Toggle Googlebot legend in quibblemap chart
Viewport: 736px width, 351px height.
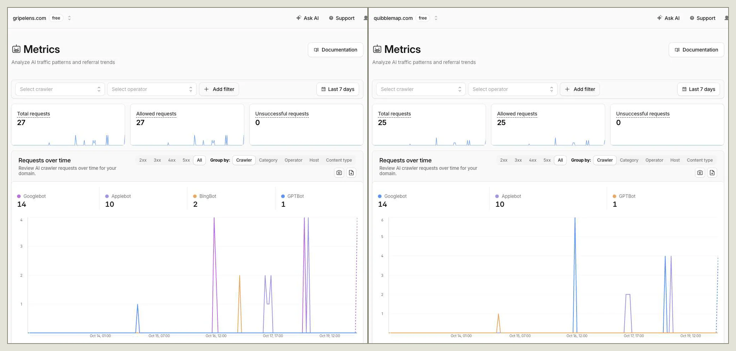click(392, 196)
